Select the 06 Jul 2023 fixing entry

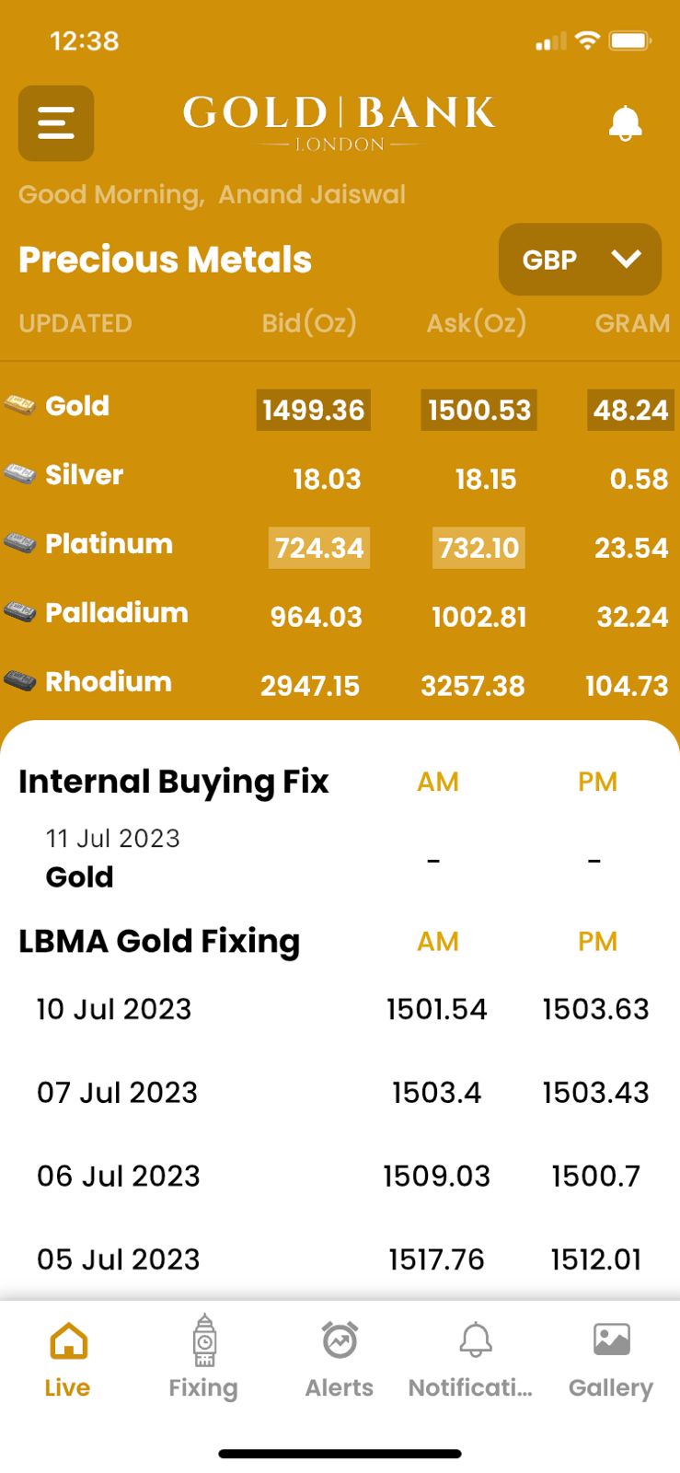(118, 1176)
